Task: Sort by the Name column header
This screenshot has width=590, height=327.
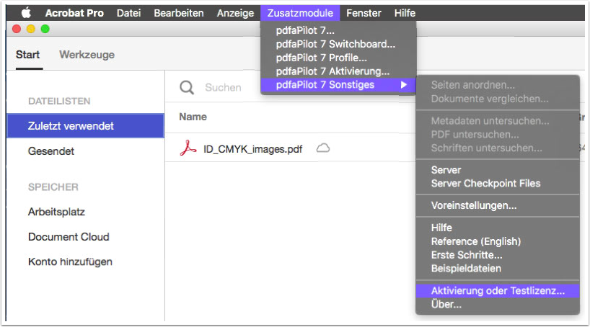Action: 193,117
